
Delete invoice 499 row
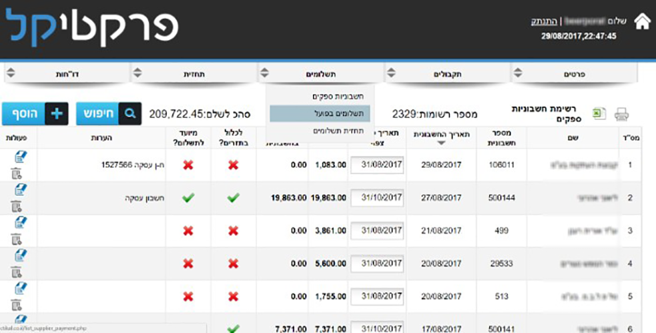tap(16, 239)
